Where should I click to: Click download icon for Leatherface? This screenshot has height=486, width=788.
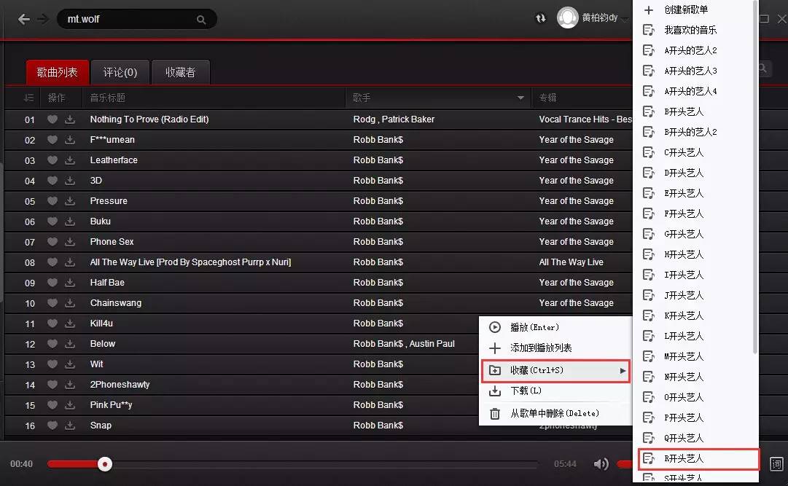[x=70, y=160]
